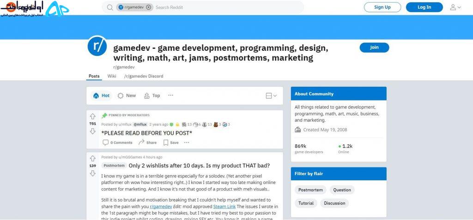Open the Wiki tab
This screenshot has width=473, height=220.
pyautogui.click(x=112, y=76)
